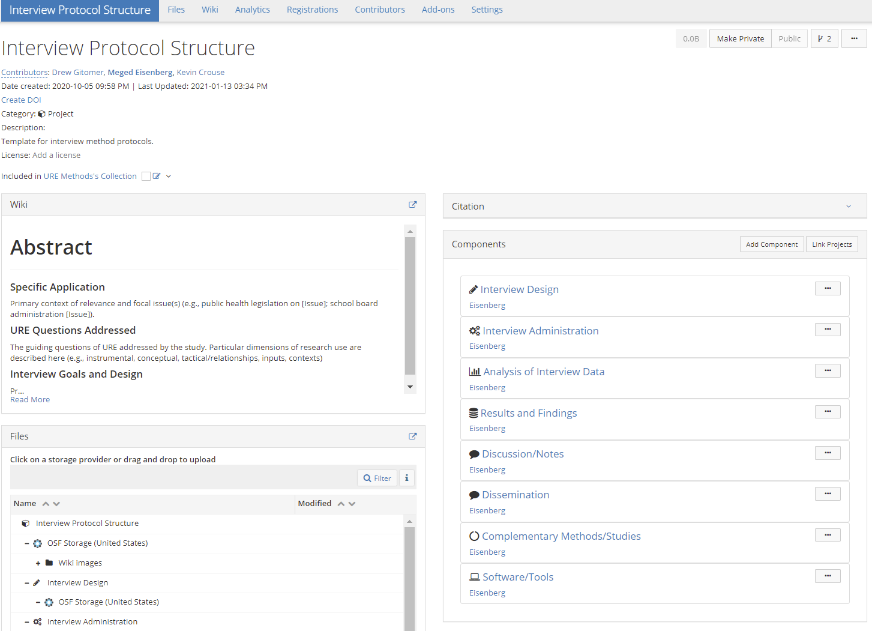Viewport: 872px width, 631px height.
Task: Expand collection details dropdown arrow
Action: coord(169,177)
